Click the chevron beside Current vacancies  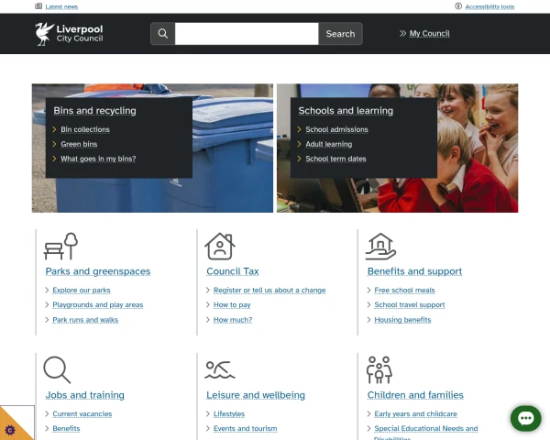tap(47, 413)
